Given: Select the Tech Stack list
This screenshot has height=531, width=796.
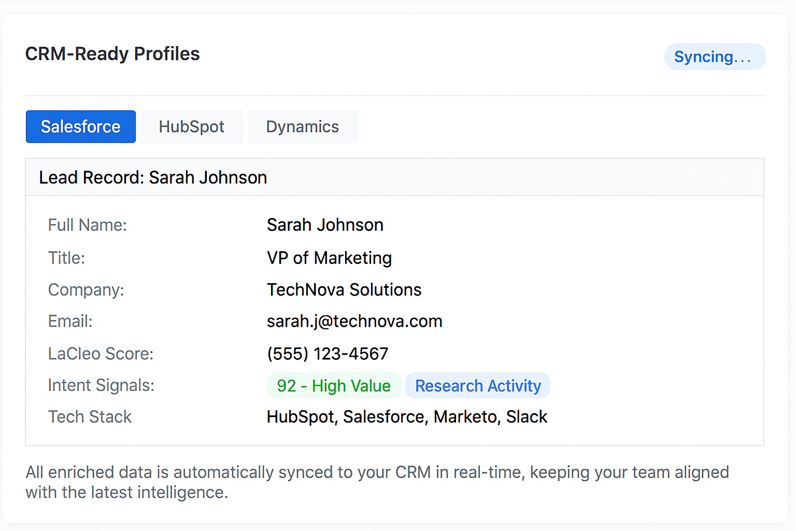Looking at the screenshot, I should click(x=406, y=416).
